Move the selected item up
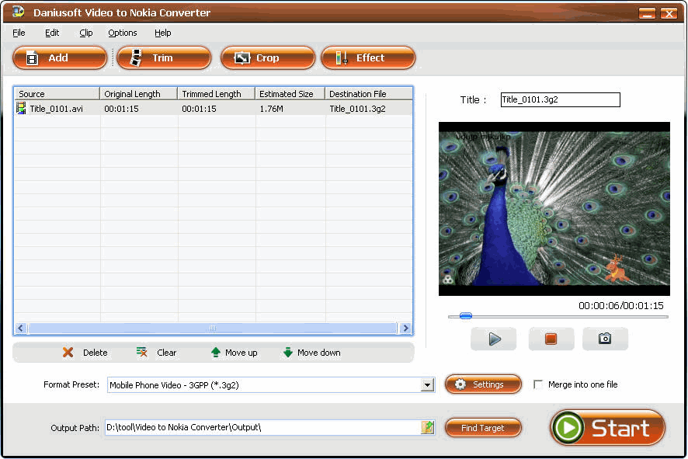This screenshot has width=688, height=459. pos(234,353)
